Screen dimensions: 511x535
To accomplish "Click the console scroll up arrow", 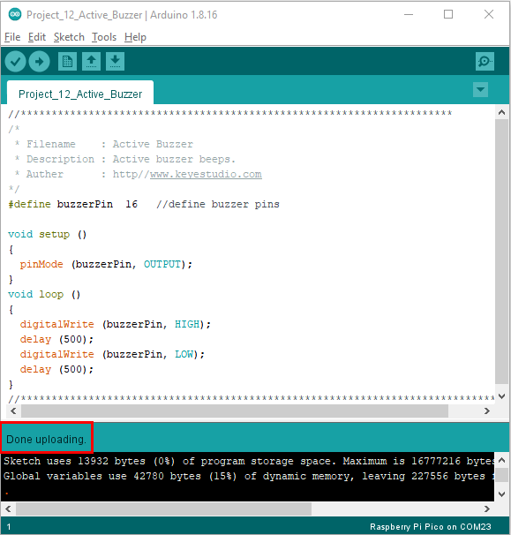I will tap(501, 460).
